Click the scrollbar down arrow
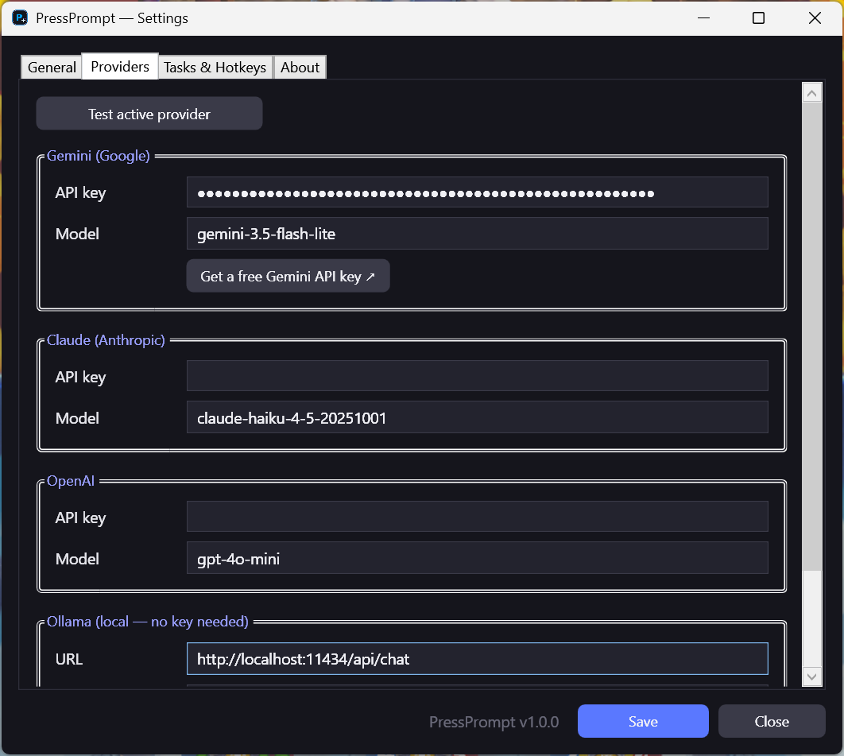 coord(811,677)
